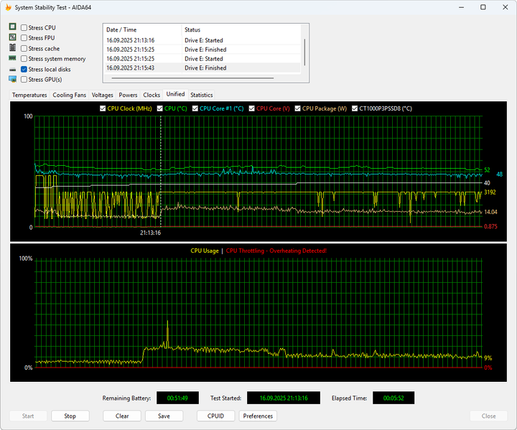Click the Date / Time column header
The width and height of the screenshot is (517, 430).
click(x=142, y=29)
